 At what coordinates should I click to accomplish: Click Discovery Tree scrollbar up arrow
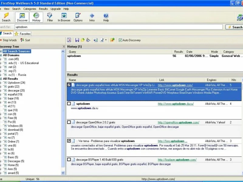coord(63,52)
